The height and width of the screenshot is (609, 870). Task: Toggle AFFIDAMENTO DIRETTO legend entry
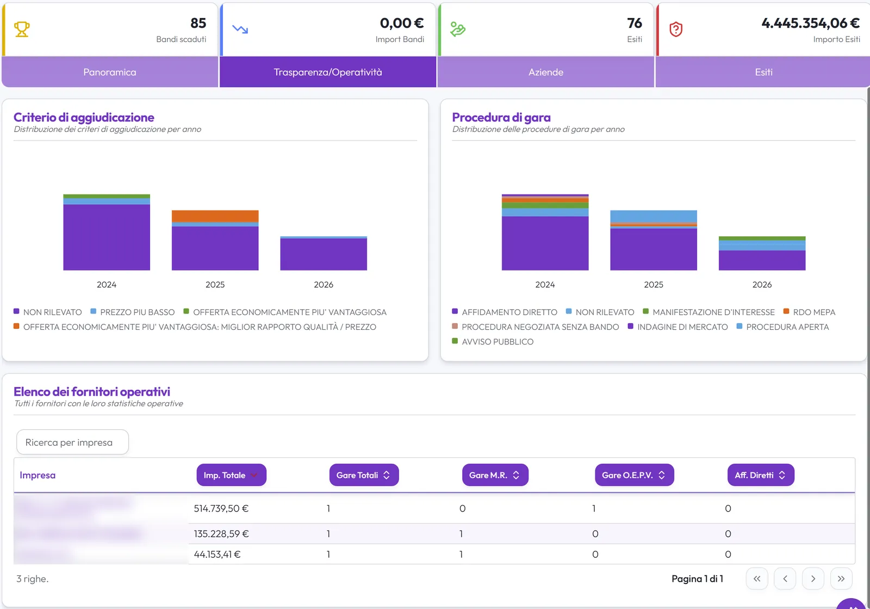[x=505, y=312]
